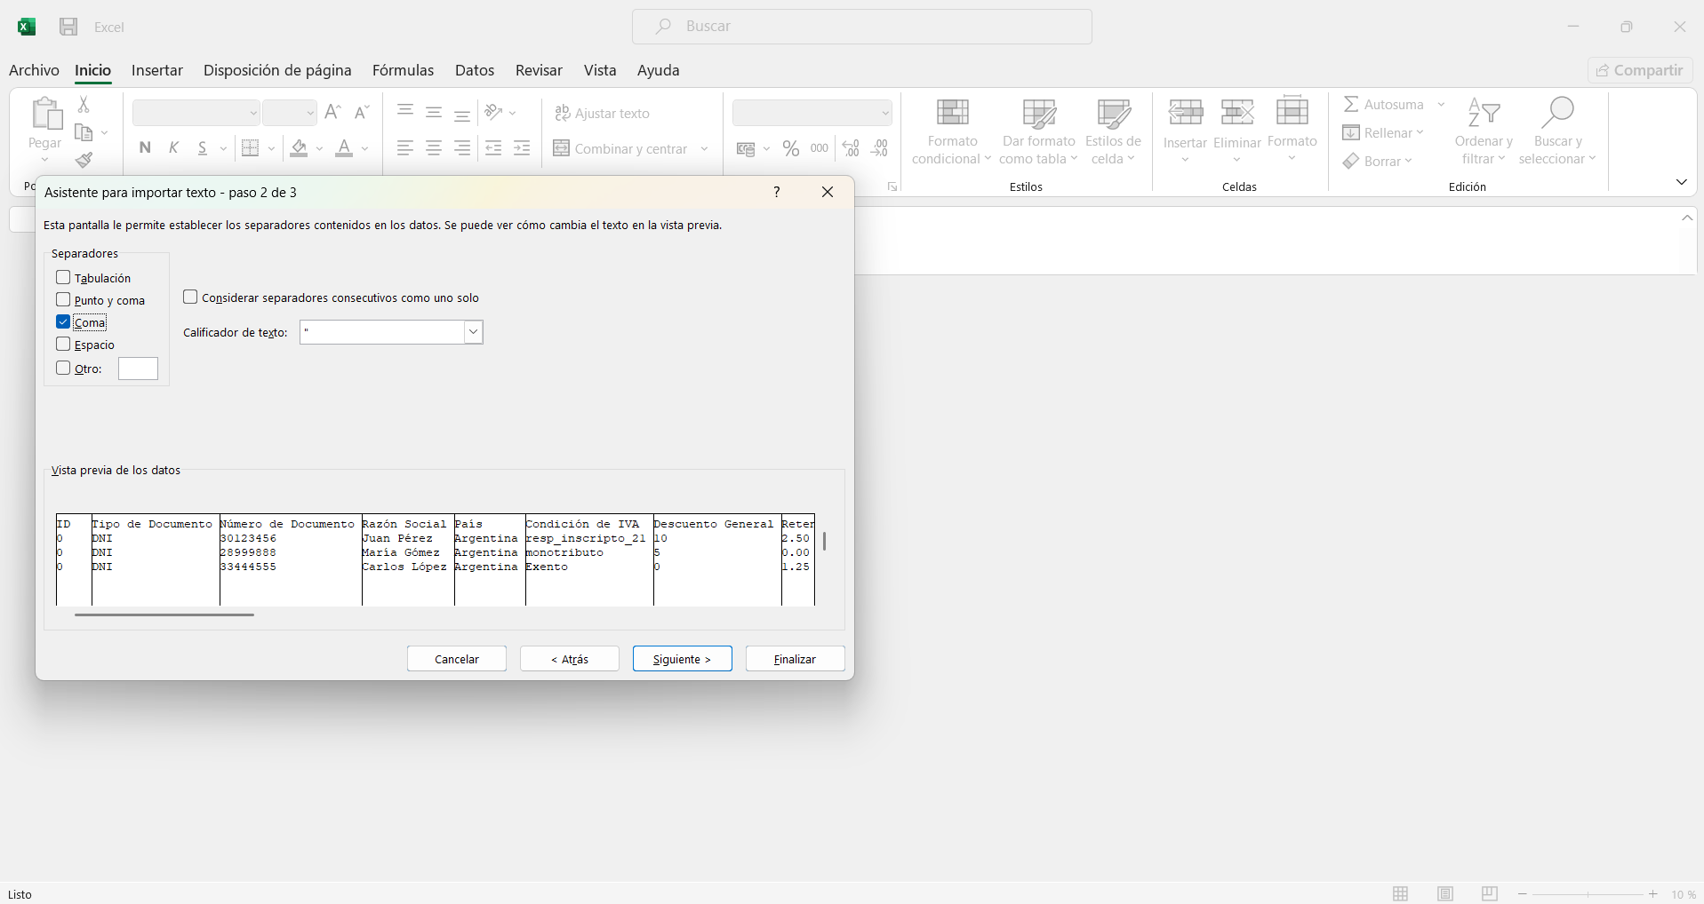Click the Cut scissors icon
Screen dimensions: 1704x904
pyautogui.click(x=84, y=105)
